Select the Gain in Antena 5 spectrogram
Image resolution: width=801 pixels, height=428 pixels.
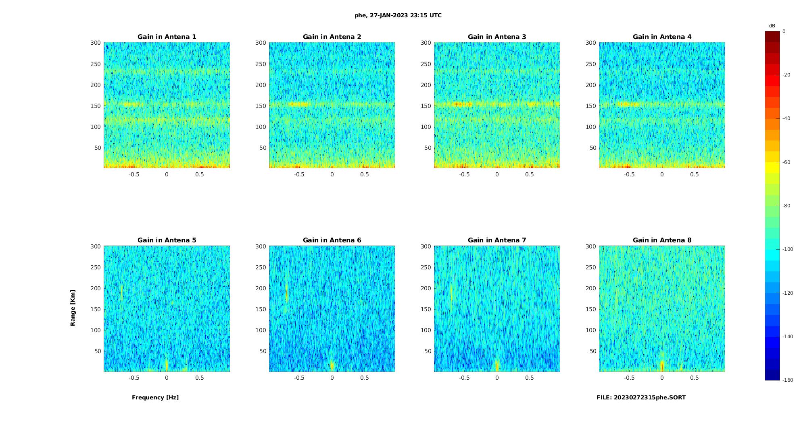167,309
